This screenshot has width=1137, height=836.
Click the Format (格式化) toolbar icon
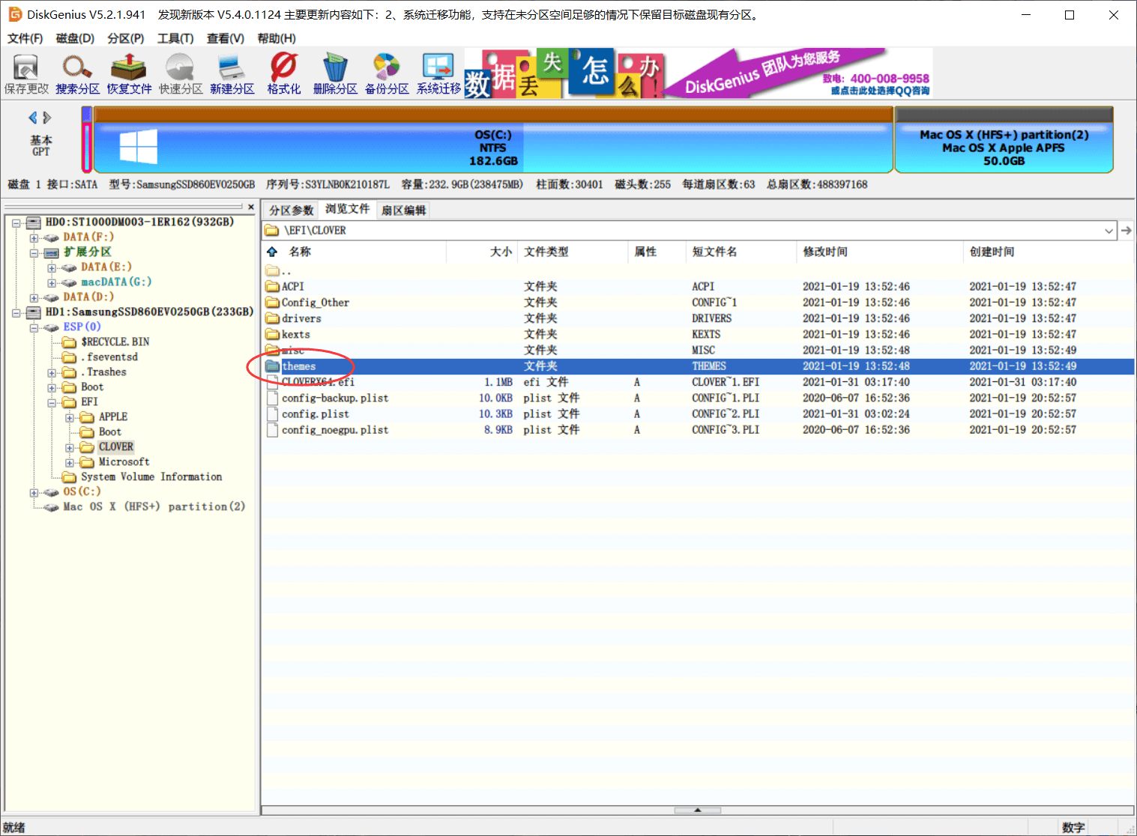click(x=284, y=74)
